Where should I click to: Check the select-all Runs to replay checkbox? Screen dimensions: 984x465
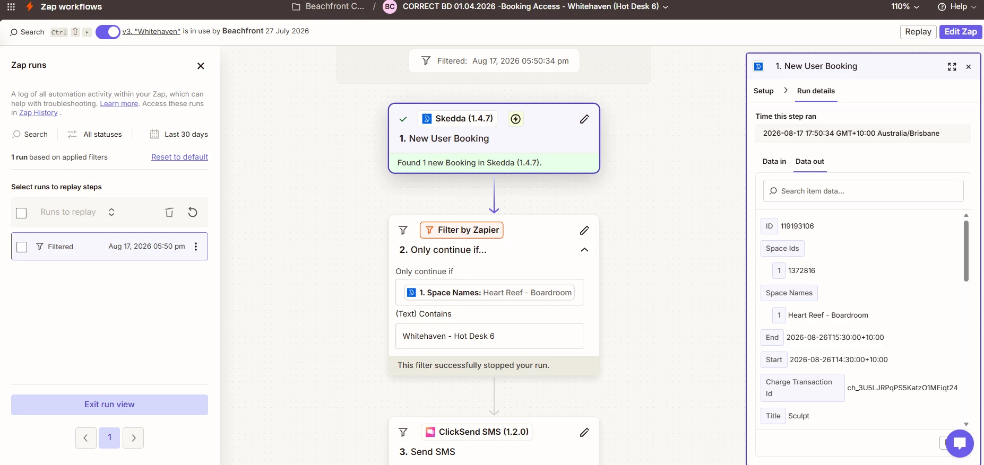pyautogui.click(x=21, y=213)
